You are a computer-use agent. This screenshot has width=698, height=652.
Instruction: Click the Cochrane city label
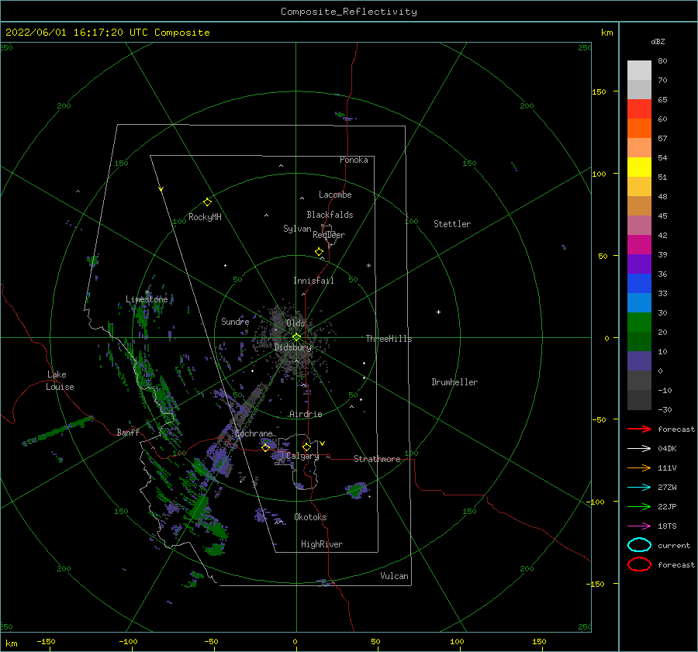point(254,433)
